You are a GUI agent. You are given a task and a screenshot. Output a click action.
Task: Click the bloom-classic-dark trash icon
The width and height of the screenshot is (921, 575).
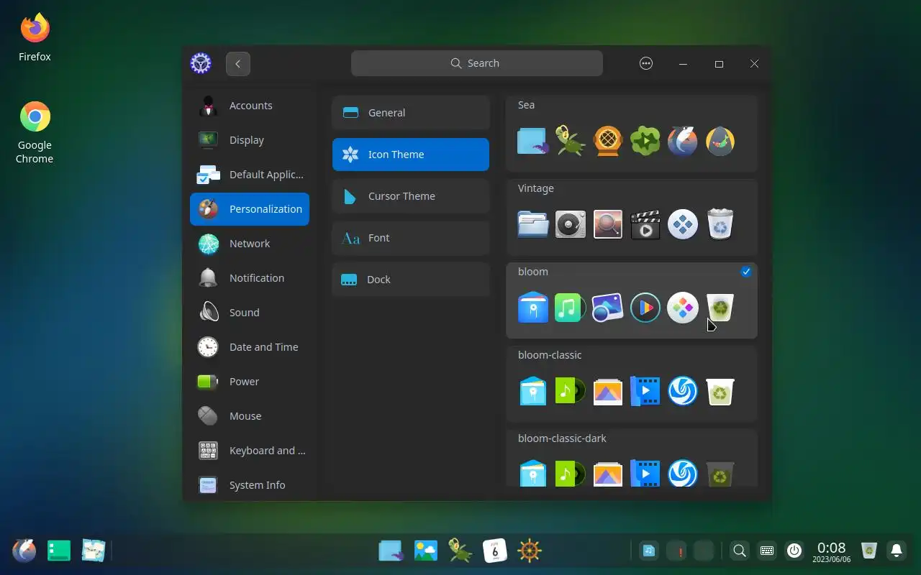(720, 474)
